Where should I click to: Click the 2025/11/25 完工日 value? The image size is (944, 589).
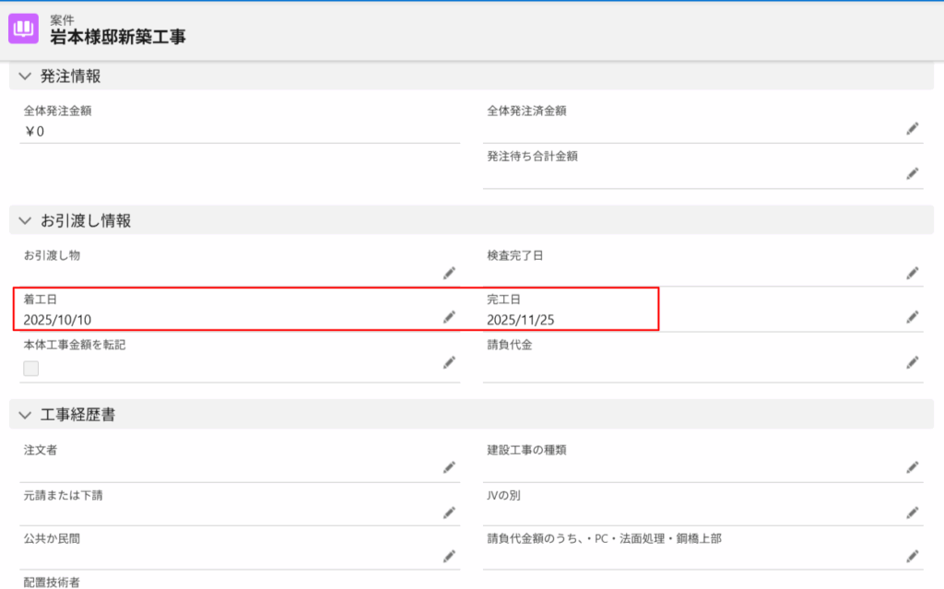click(x=521, y=320)
